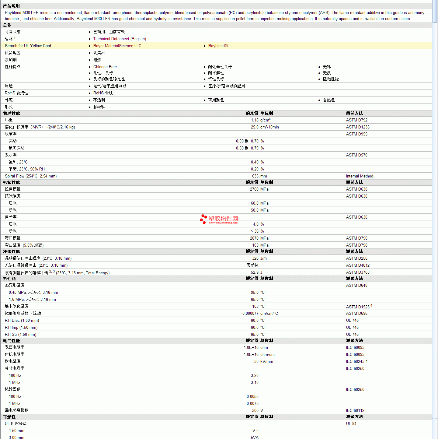Viewport: 438px width, 439px height.
Task: Select the 'Internal Method' test method
Action: coord(360,176)
